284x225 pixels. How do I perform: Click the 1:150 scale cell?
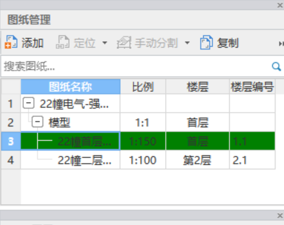[143, 141]
